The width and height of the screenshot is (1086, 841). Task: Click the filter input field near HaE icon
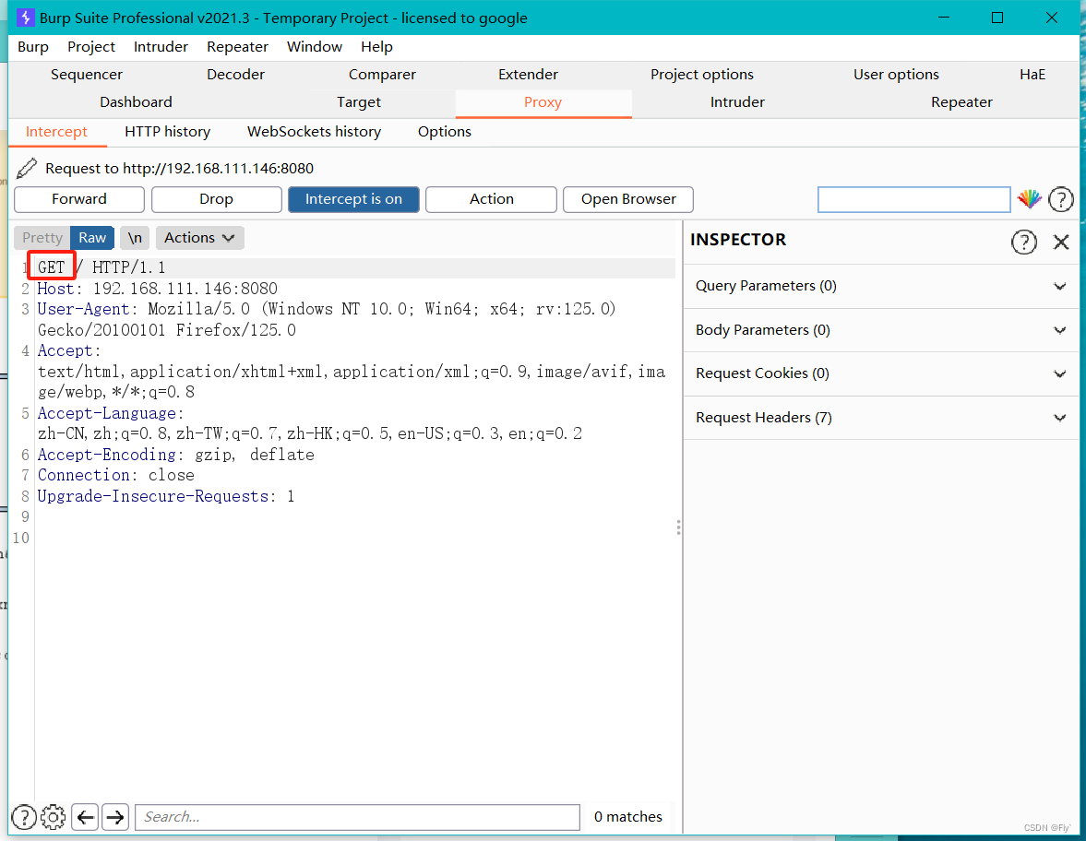pyautogui.click(x=914, y=199)
